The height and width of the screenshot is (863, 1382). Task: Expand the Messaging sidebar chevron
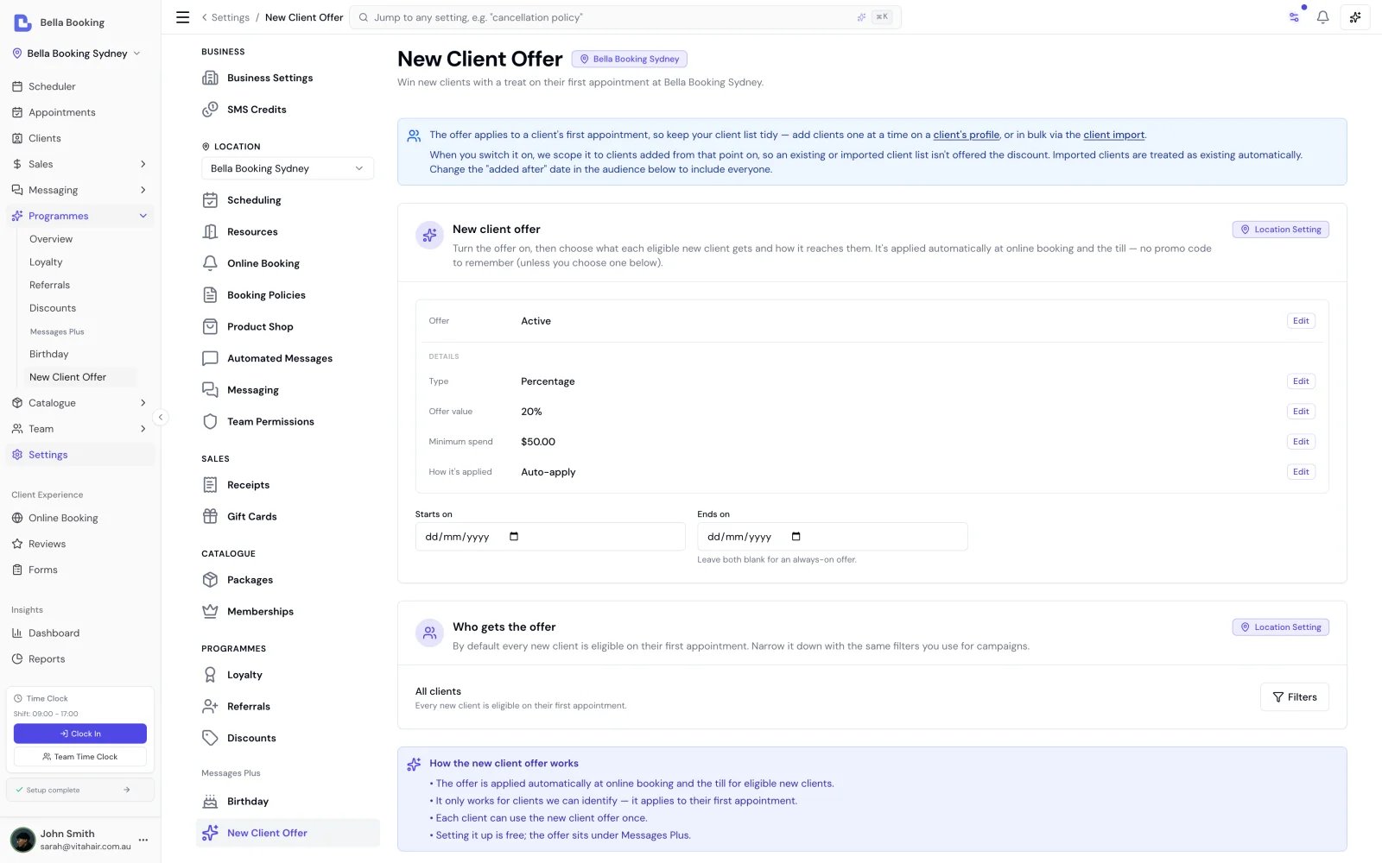coord(143,190)
